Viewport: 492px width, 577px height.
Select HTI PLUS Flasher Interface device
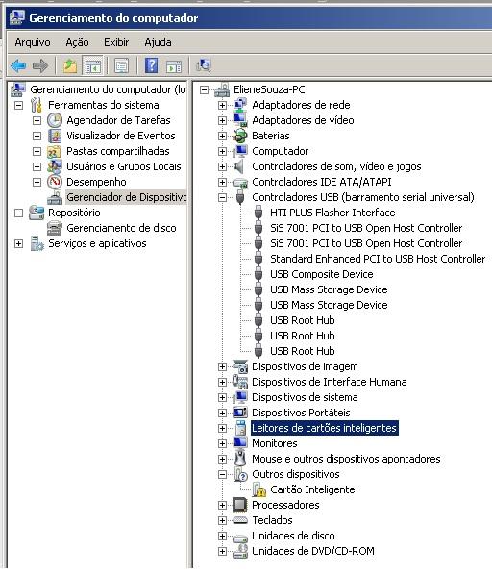point(332,213)
